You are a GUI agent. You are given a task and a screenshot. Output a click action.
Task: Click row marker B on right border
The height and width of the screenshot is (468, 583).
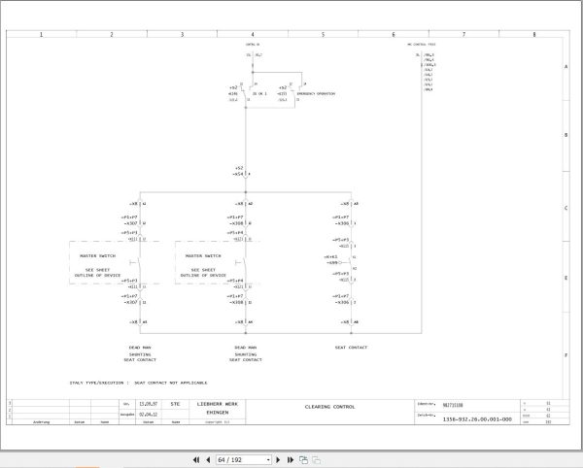click(566, 135)
